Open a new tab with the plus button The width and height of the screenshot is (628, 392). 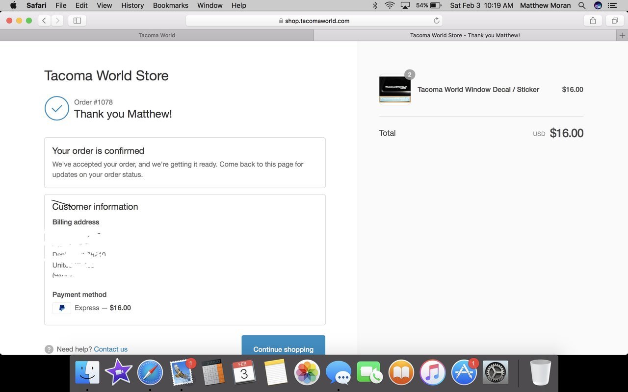[x=622, y=35]
